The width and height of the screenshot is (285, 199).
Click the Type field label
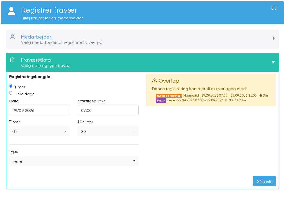tap(14, 152)
